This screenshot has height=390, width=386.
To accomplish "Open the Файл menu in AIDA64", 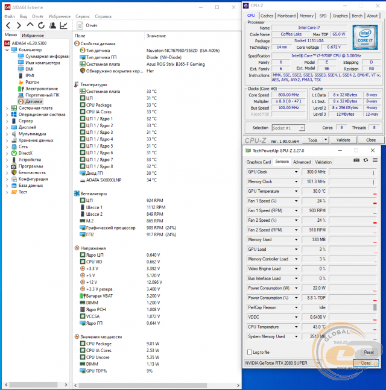I will pos(10,16).
